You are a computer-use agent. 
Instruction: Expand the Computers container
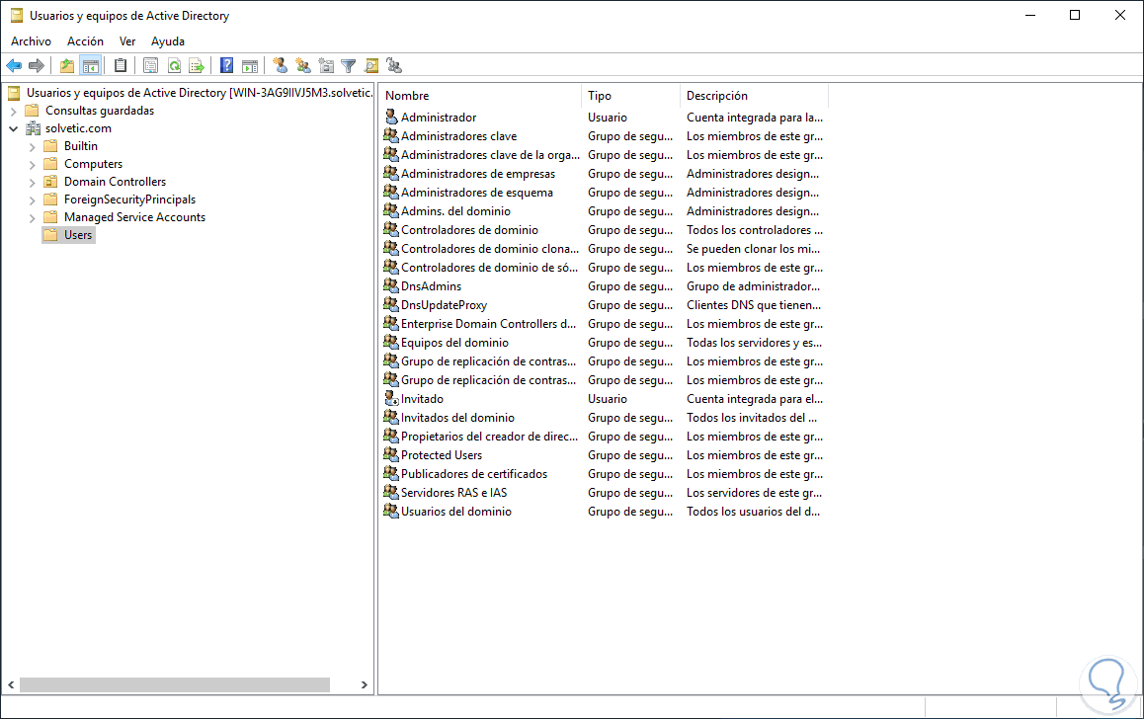pos(32,164)
